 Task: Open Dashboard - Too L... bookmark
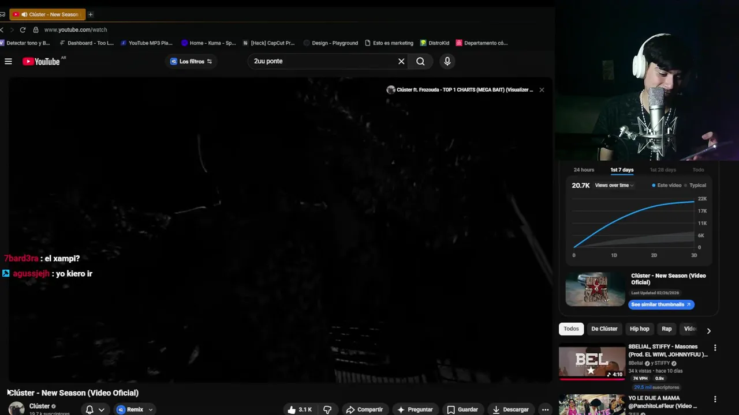(87, 43)
